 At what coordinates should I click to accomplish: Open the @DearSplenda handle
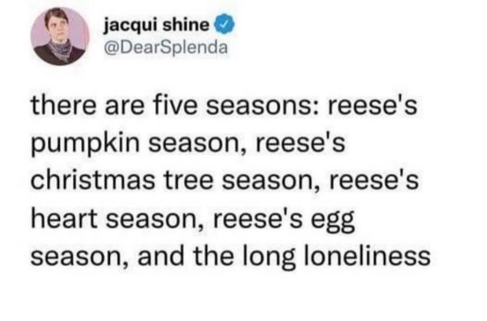165,47
